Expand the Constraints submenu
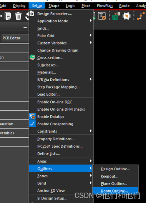 [61, 131]
